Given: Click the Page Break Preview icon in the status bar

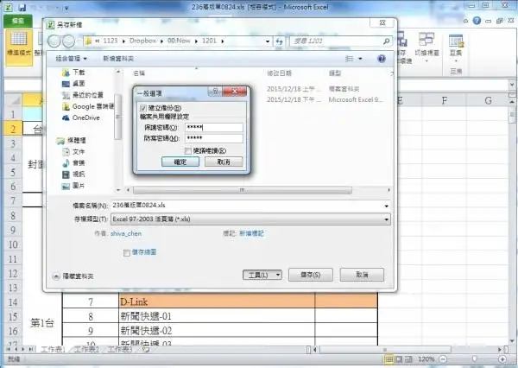Looking at the screenshot, I should tap(408, 359).
